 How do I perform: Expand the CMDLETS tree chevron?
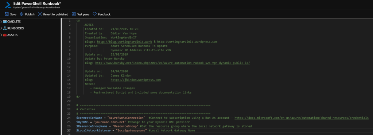click(x=1, y=22)
